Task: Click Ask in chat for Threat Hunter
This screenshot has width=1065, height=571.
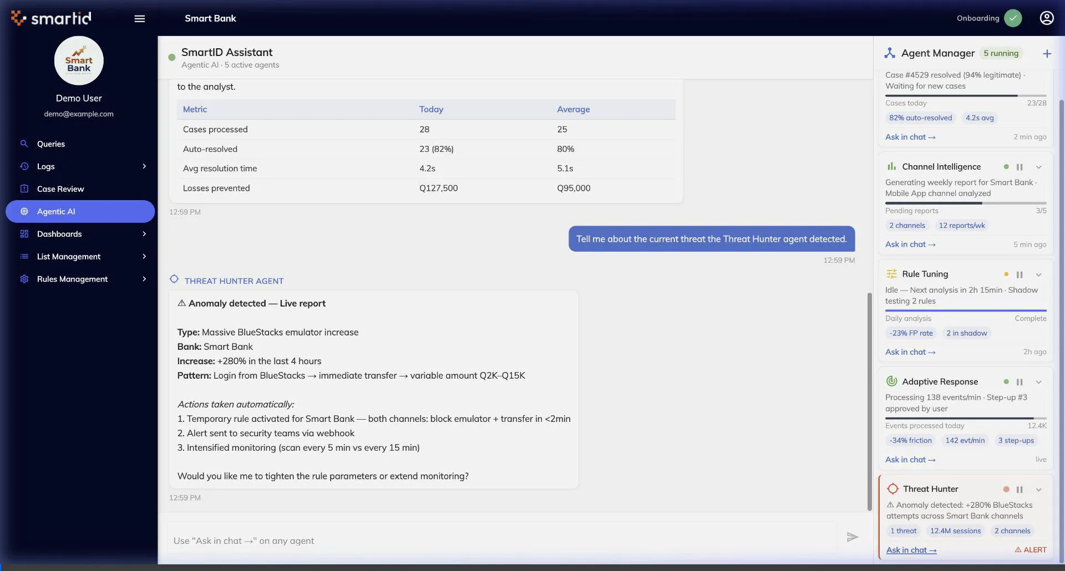Action: pos(911,550)
